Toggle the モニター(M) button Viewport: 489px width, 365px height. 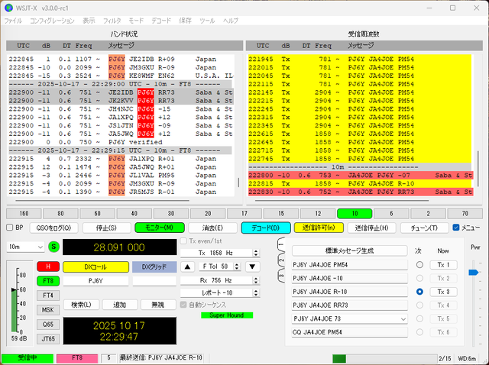click(160, 228)
